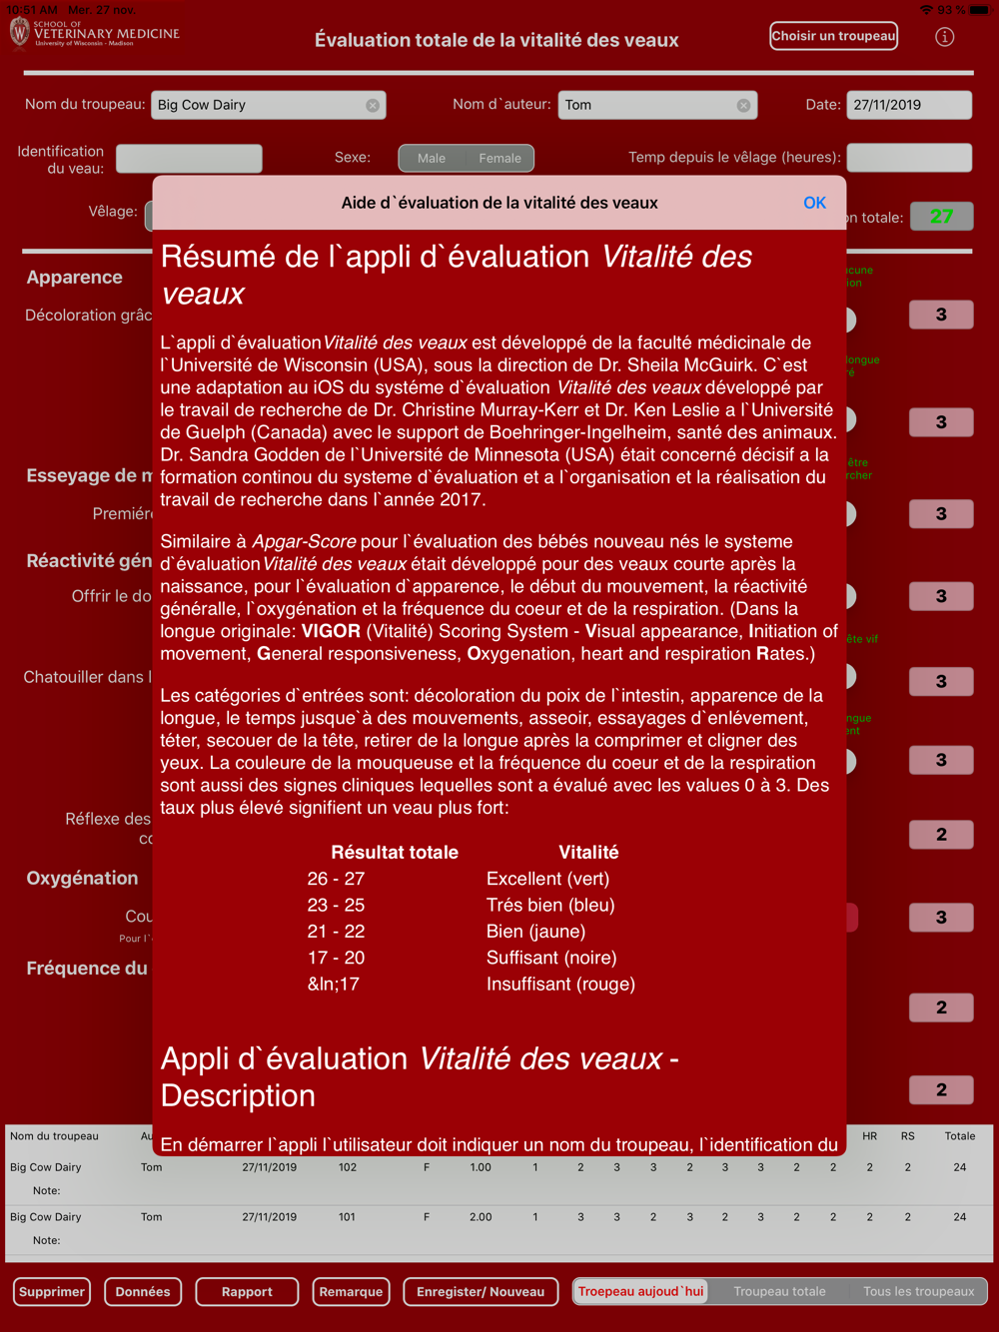Click the Résumé de l'appli heading
This screenshot has width=999, height=1332.
click(x=457, y=275)
